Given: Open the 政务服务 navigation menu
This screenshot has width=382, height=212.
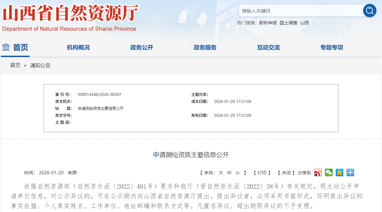Looking at the screenshot, I should pos(204,47).
